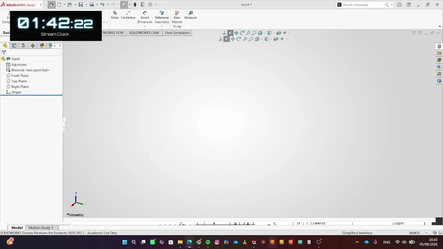
Task: Switch to Motion Study 1 tab
Action: (x=41, y=228)
